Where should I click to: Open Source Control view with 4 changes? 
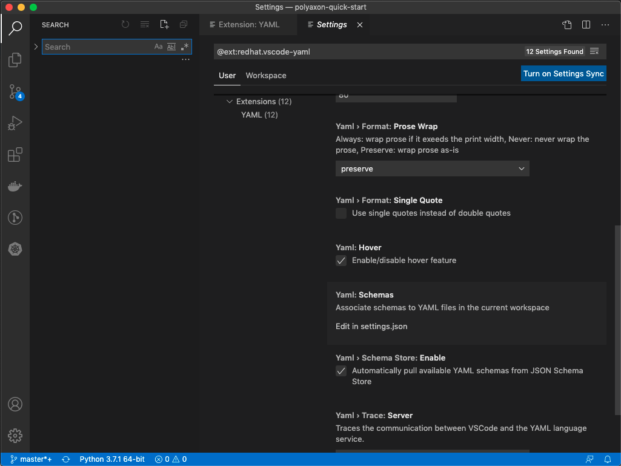click(15, 92)
